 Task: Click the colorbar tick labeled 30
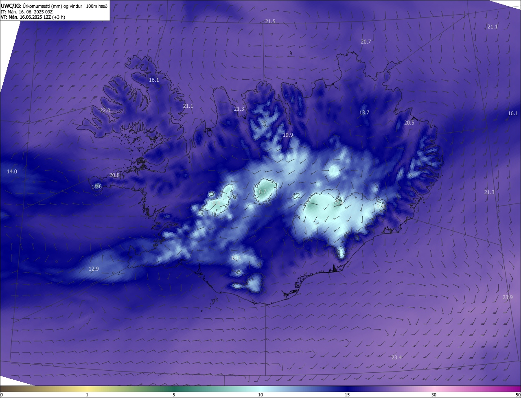pyautogui.click(x=434, y=395)
